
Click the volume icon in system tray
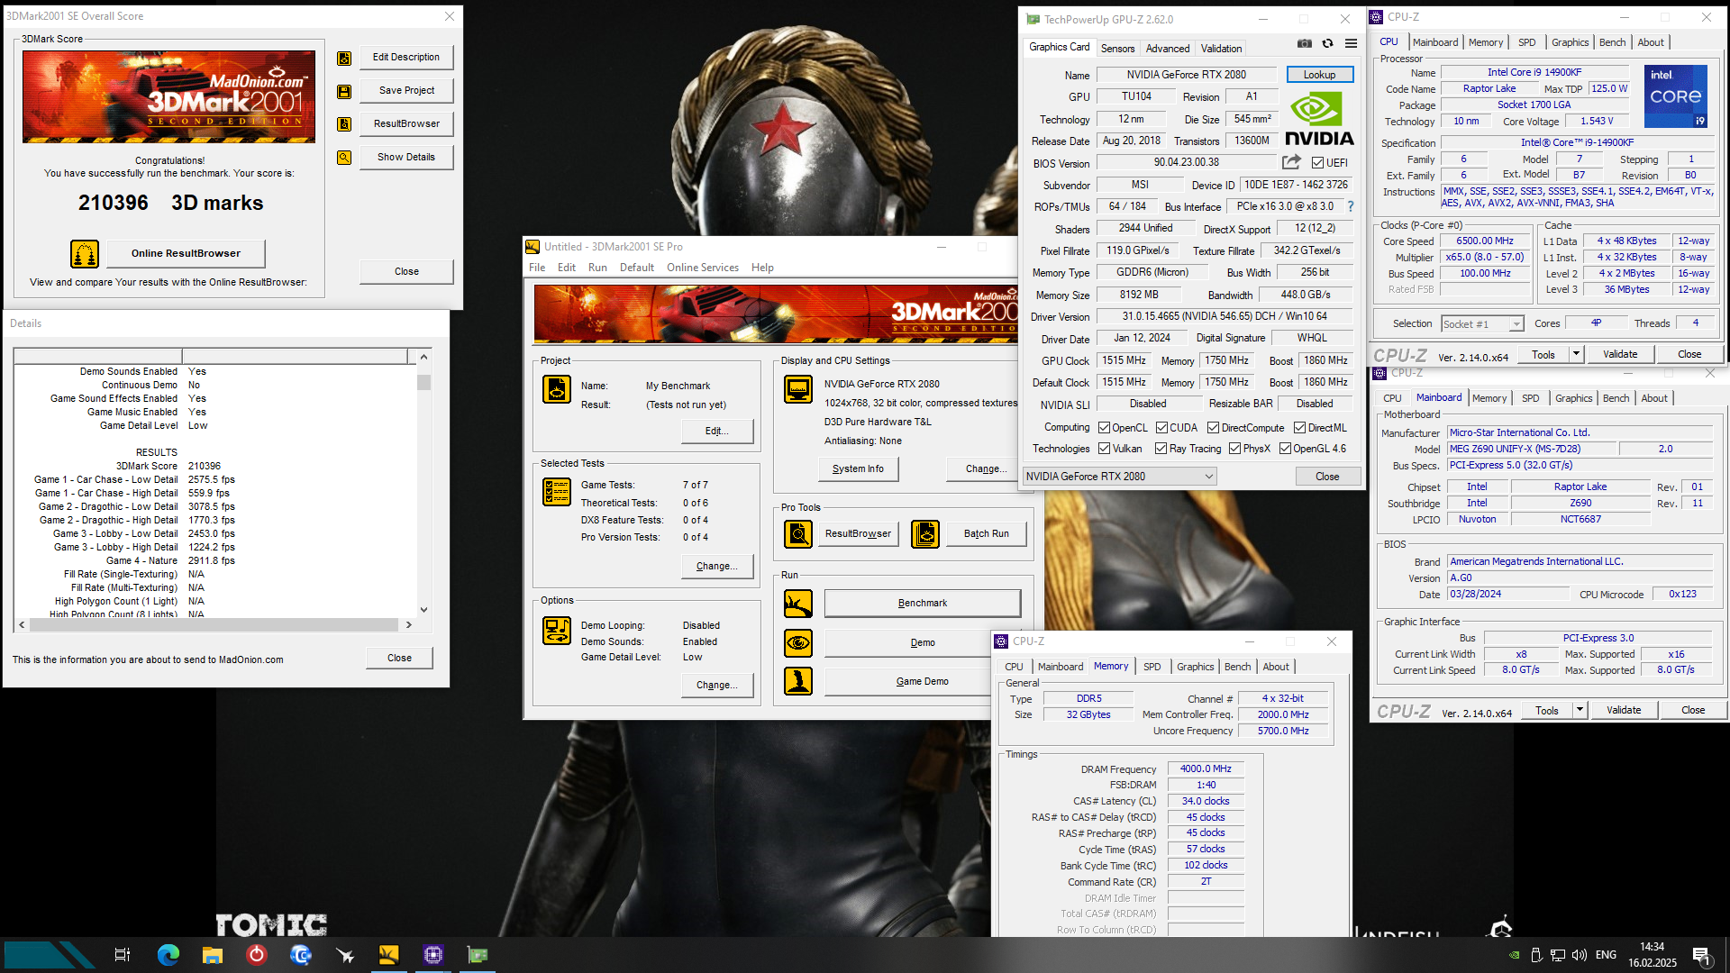coord(1579,955)
